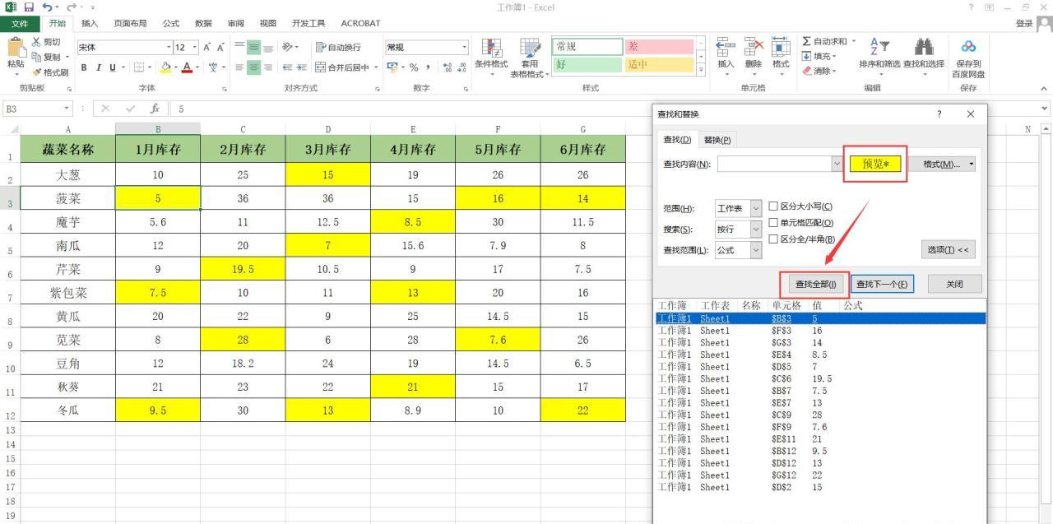The image size is (1053, 524).
Task: Open the Within (范围) 工作表 dropdown
Action: tap(756, 209)
